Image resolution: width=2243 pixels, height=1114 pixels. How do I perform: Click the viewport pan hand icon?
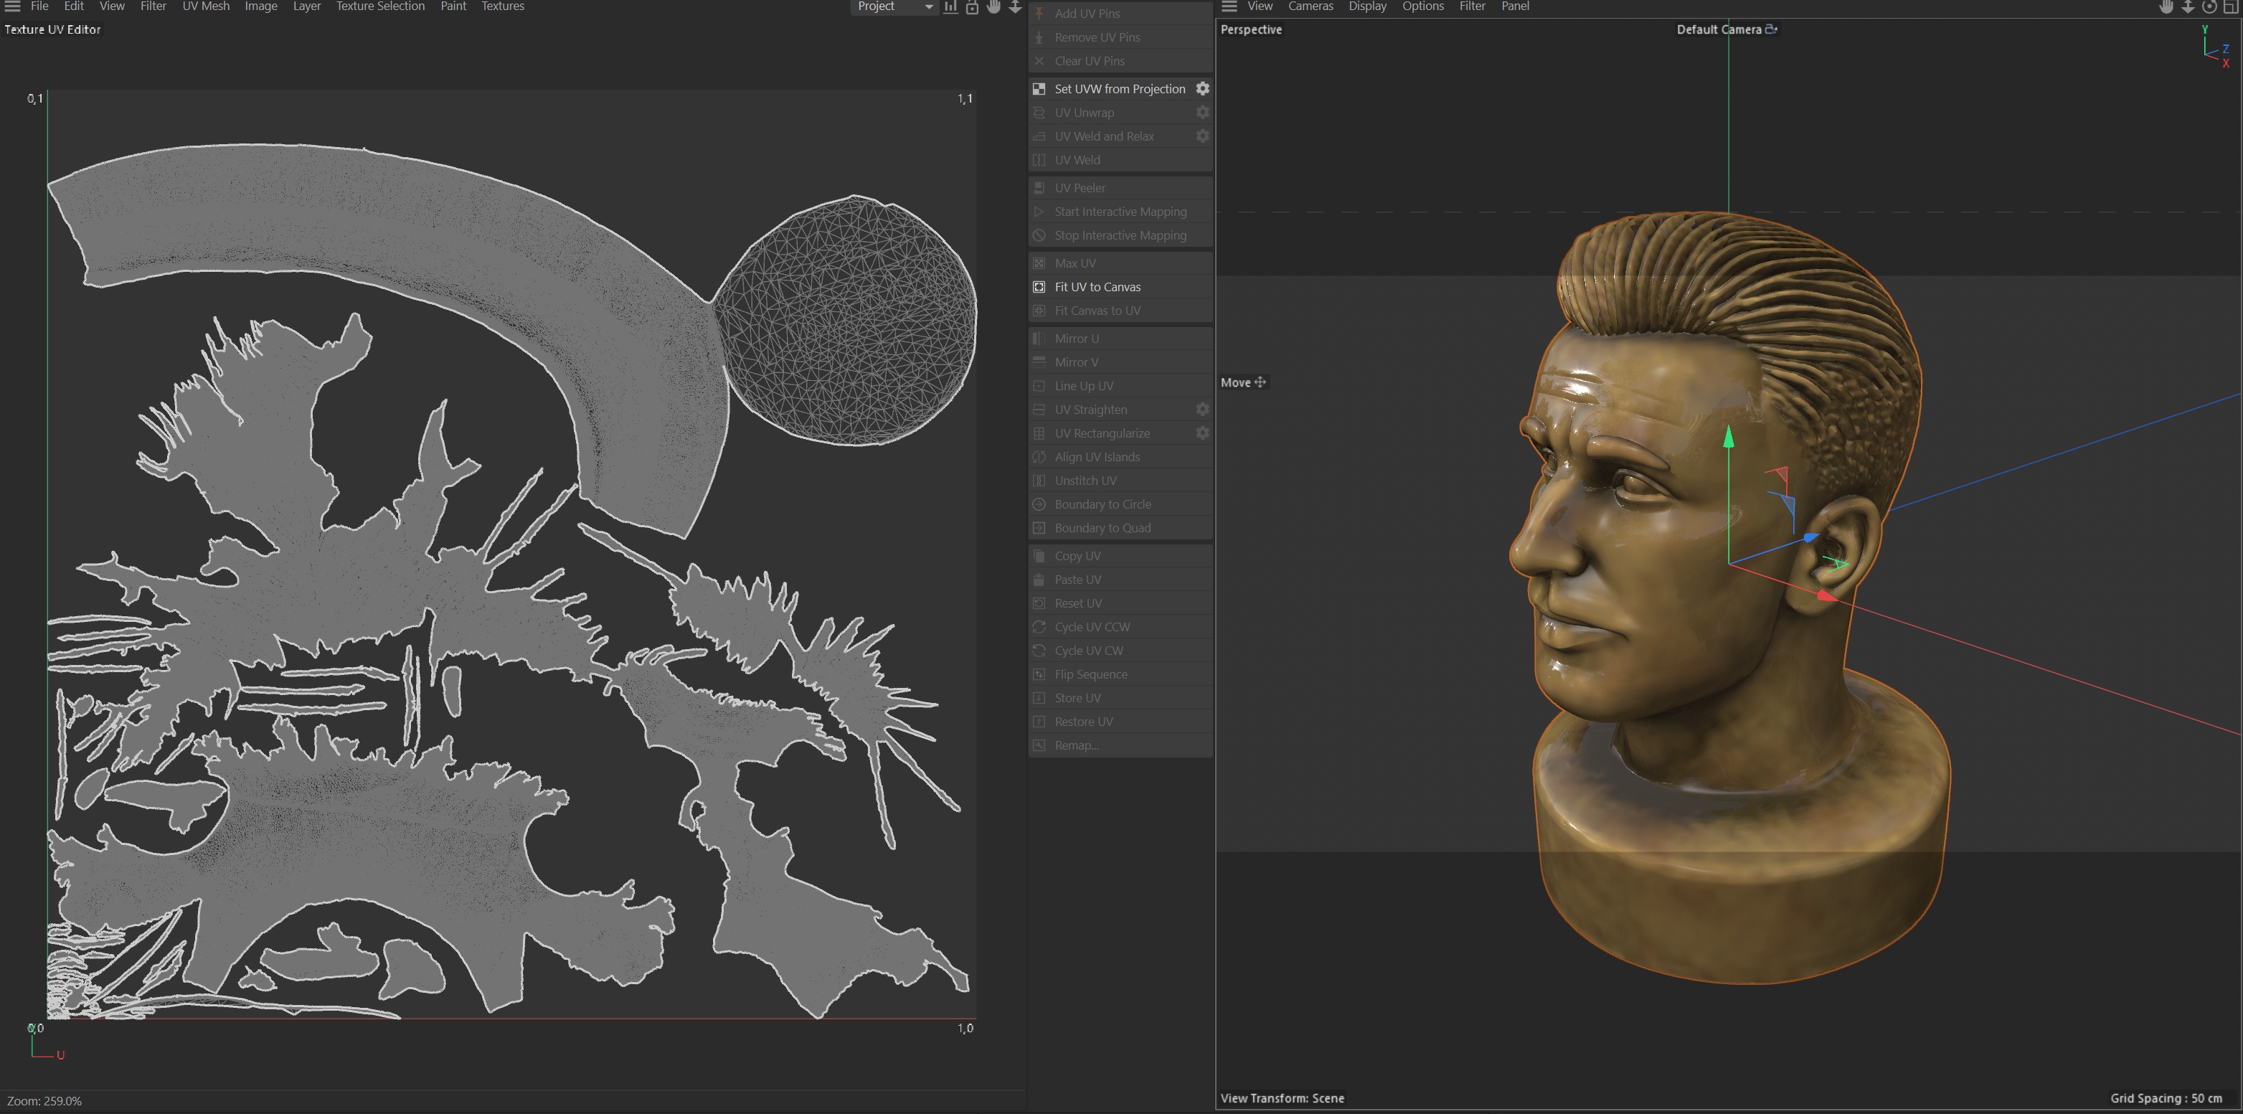point(2166,7)
